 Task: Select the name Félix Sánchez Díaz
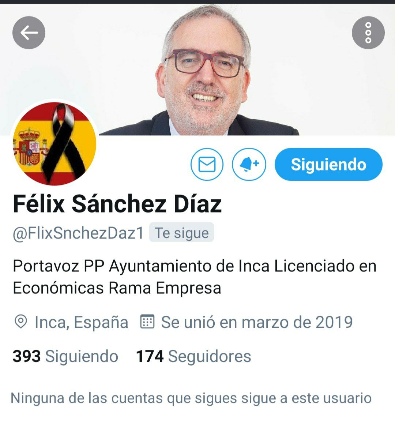[x=117, y=204]
